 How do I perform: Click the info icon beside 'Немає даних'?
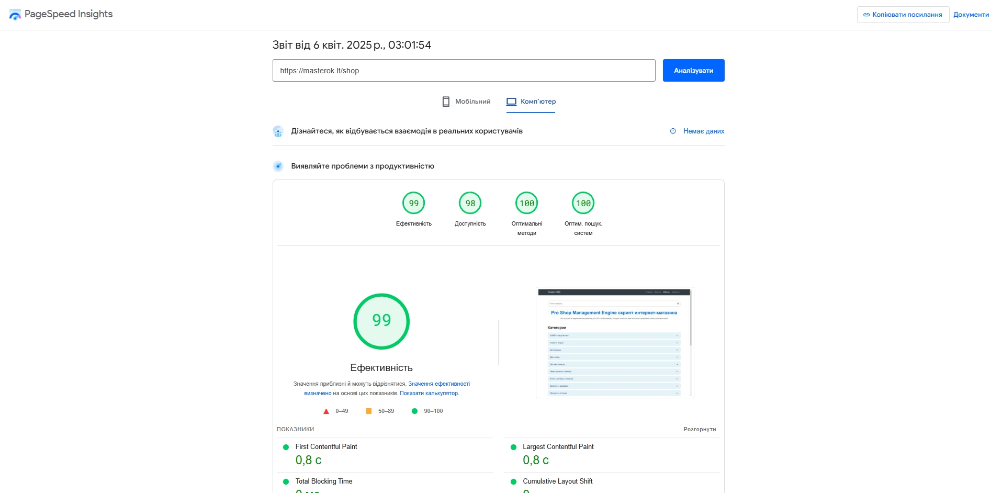point(673,131)
